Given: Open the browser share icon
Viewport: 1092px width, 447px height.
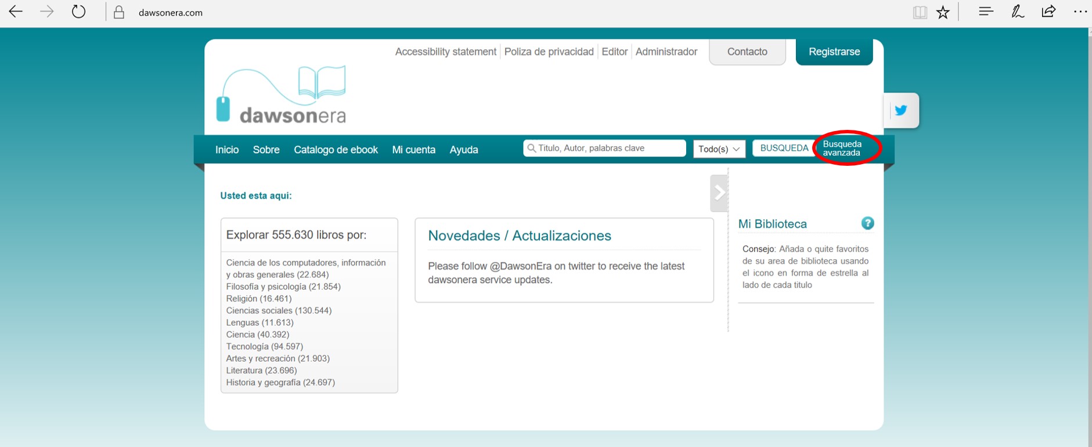Looking at the screenshot, I should pyautogui.click(x=1048, y=12).
